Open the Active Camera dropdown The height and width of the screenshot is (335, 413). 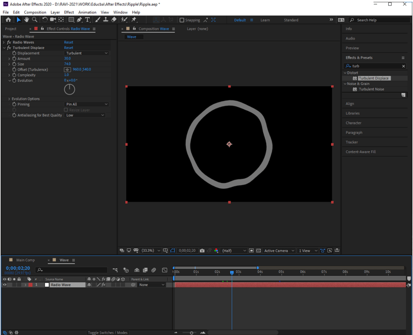tap(279, 251)
